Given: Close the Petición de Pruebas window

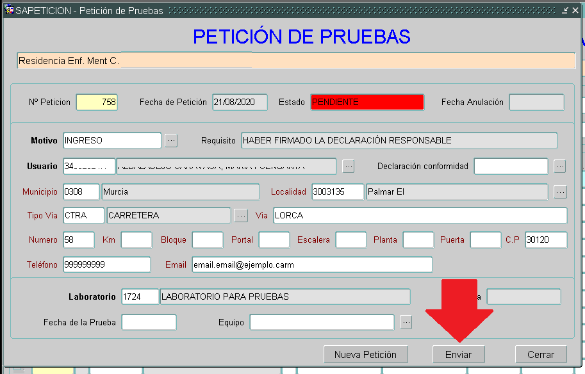Looking at the screenshot, I should (x=574, y=10).
